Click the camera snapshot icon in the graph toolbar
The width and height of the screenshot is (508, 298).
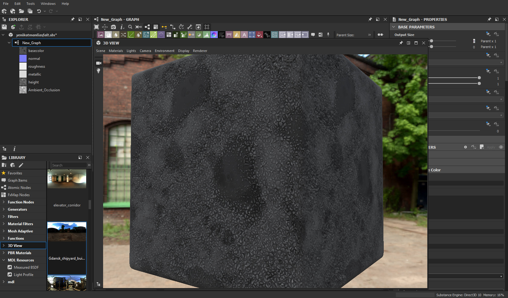click(x=113, y=27)
